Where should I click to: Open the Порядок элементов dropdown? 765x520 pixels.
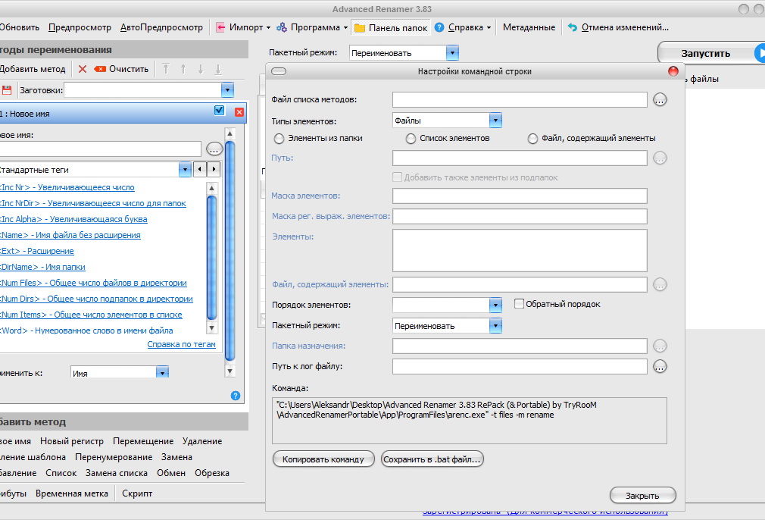coord(495,305)
